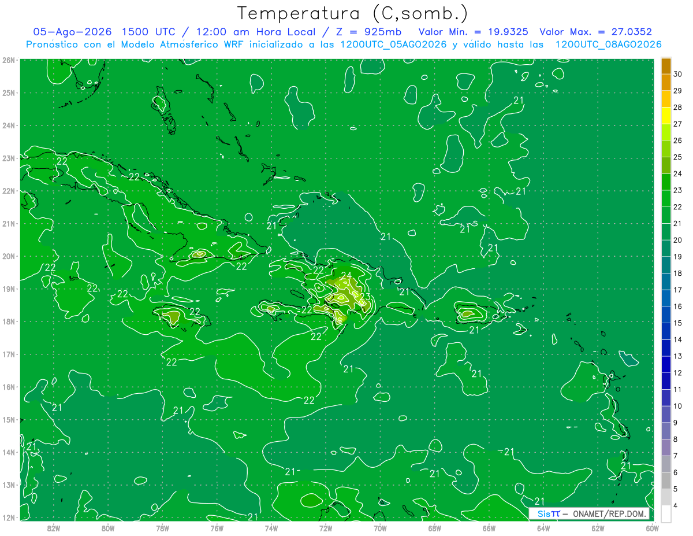693x536 pixels.
Task: Click the gold legend swatch between 28 and 29
Action: point(666,99)
